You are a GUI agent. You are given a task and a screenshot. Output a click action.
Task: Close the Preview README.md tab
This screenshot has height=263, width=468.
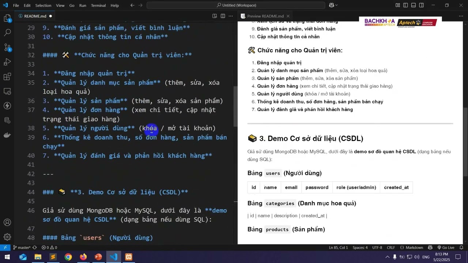tap(288, 16)
